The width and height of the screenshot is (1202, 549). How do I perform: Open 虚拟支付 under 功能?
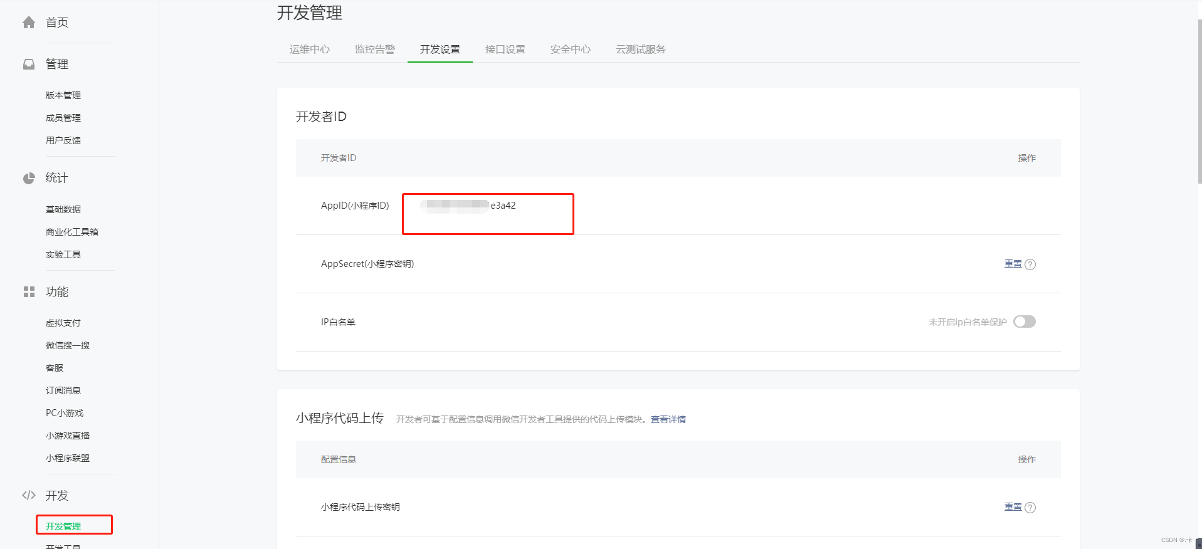[63, 323]
